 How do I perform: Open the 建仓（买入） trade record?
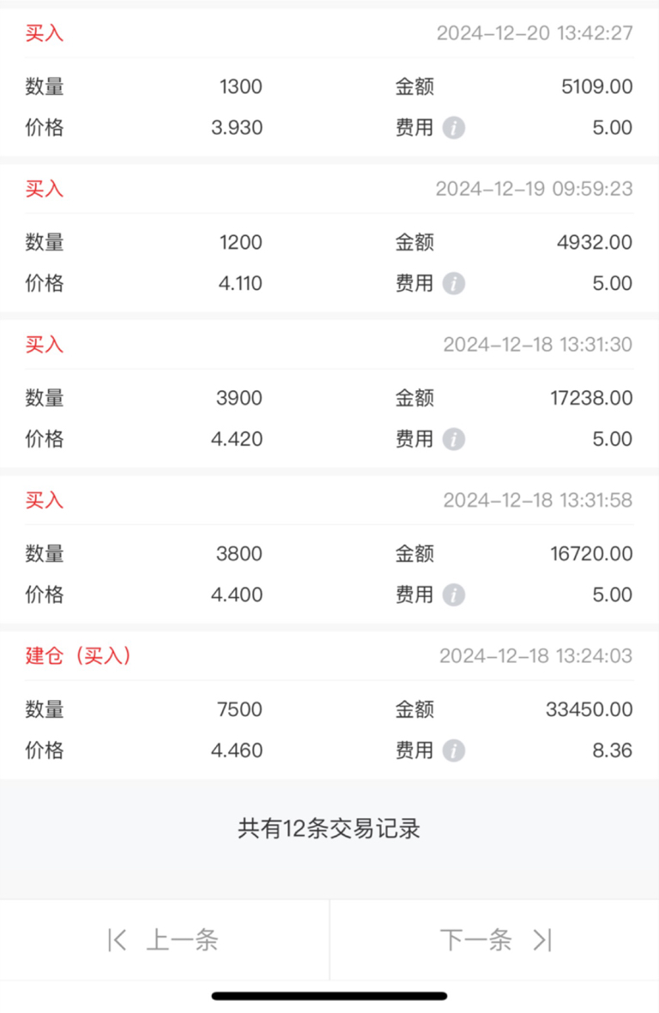[329, 705]
